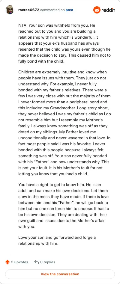
Task: Click the "reddit" wordmark text
Action: coord(108,10)
